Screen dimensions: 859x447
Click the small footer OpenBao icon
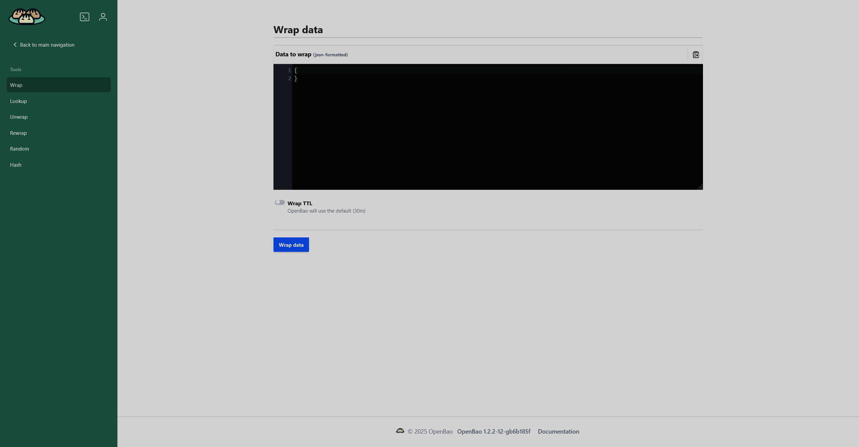click(x=400, y=431)
